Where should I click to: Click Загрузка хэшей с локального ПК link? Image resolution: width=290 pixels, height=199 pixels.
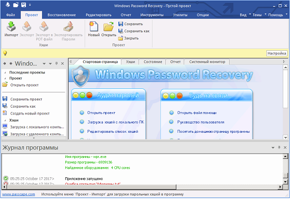(116, 122)
